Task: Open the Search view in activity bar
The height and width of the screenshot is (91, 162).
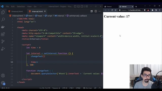Action: pyautogui.click(x=3, y=19)
